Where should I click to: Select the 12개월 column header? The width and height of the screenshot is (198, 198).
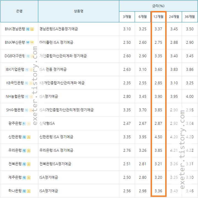[x=158, y=17]
